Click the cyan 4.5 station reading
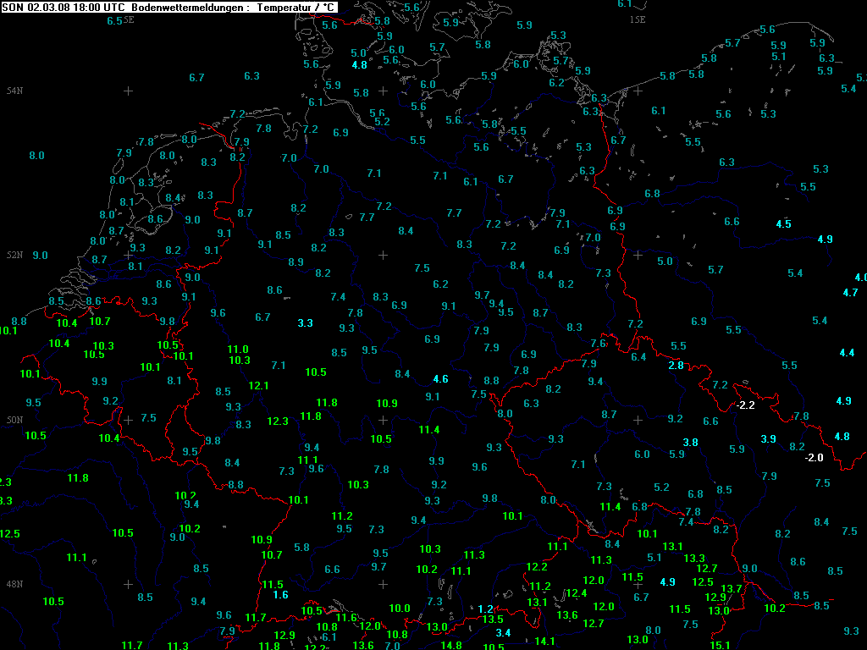This screenshot has height=650, width=867. click(x=784, y=223)
